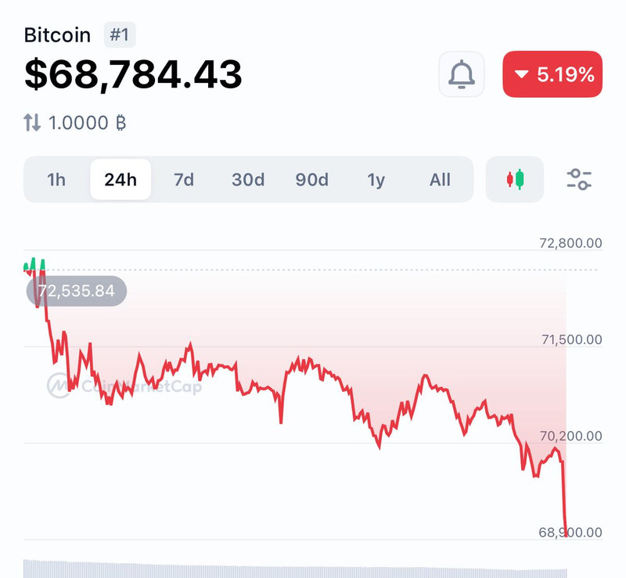626x578 pixels.
Task: Select the All time range
Action: pyautogui.click(x=440, y=180)
